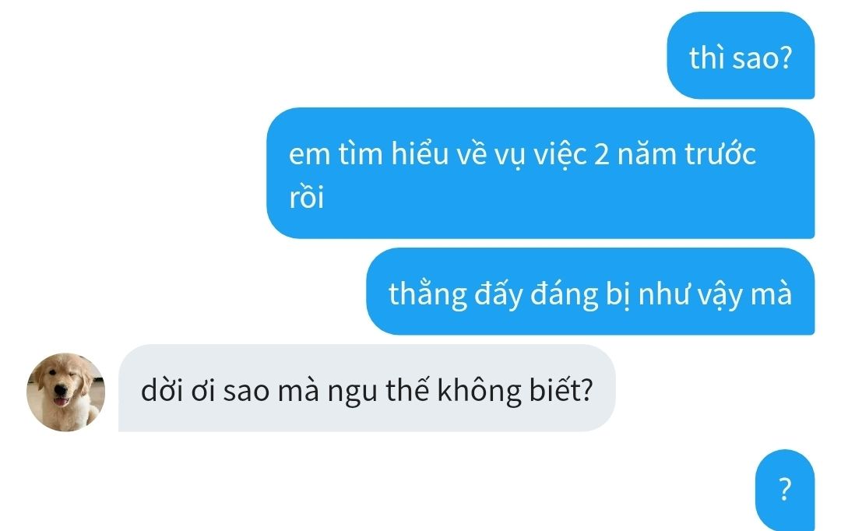Screen dimensions: 841x531
Task: Click the word 'biết?' in the received message
Action: coord(561,390)
